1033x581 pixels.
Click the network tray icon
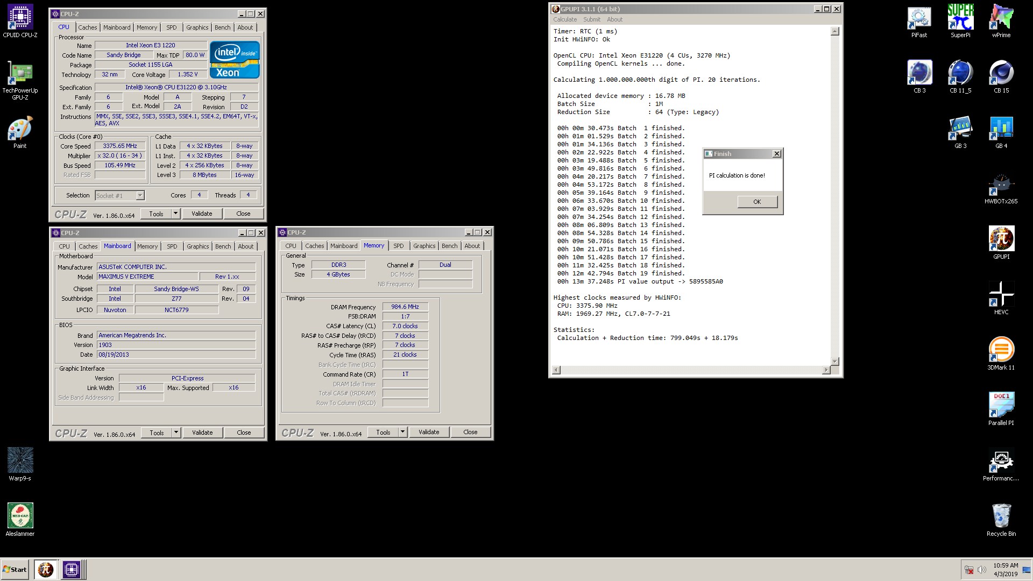969,570
